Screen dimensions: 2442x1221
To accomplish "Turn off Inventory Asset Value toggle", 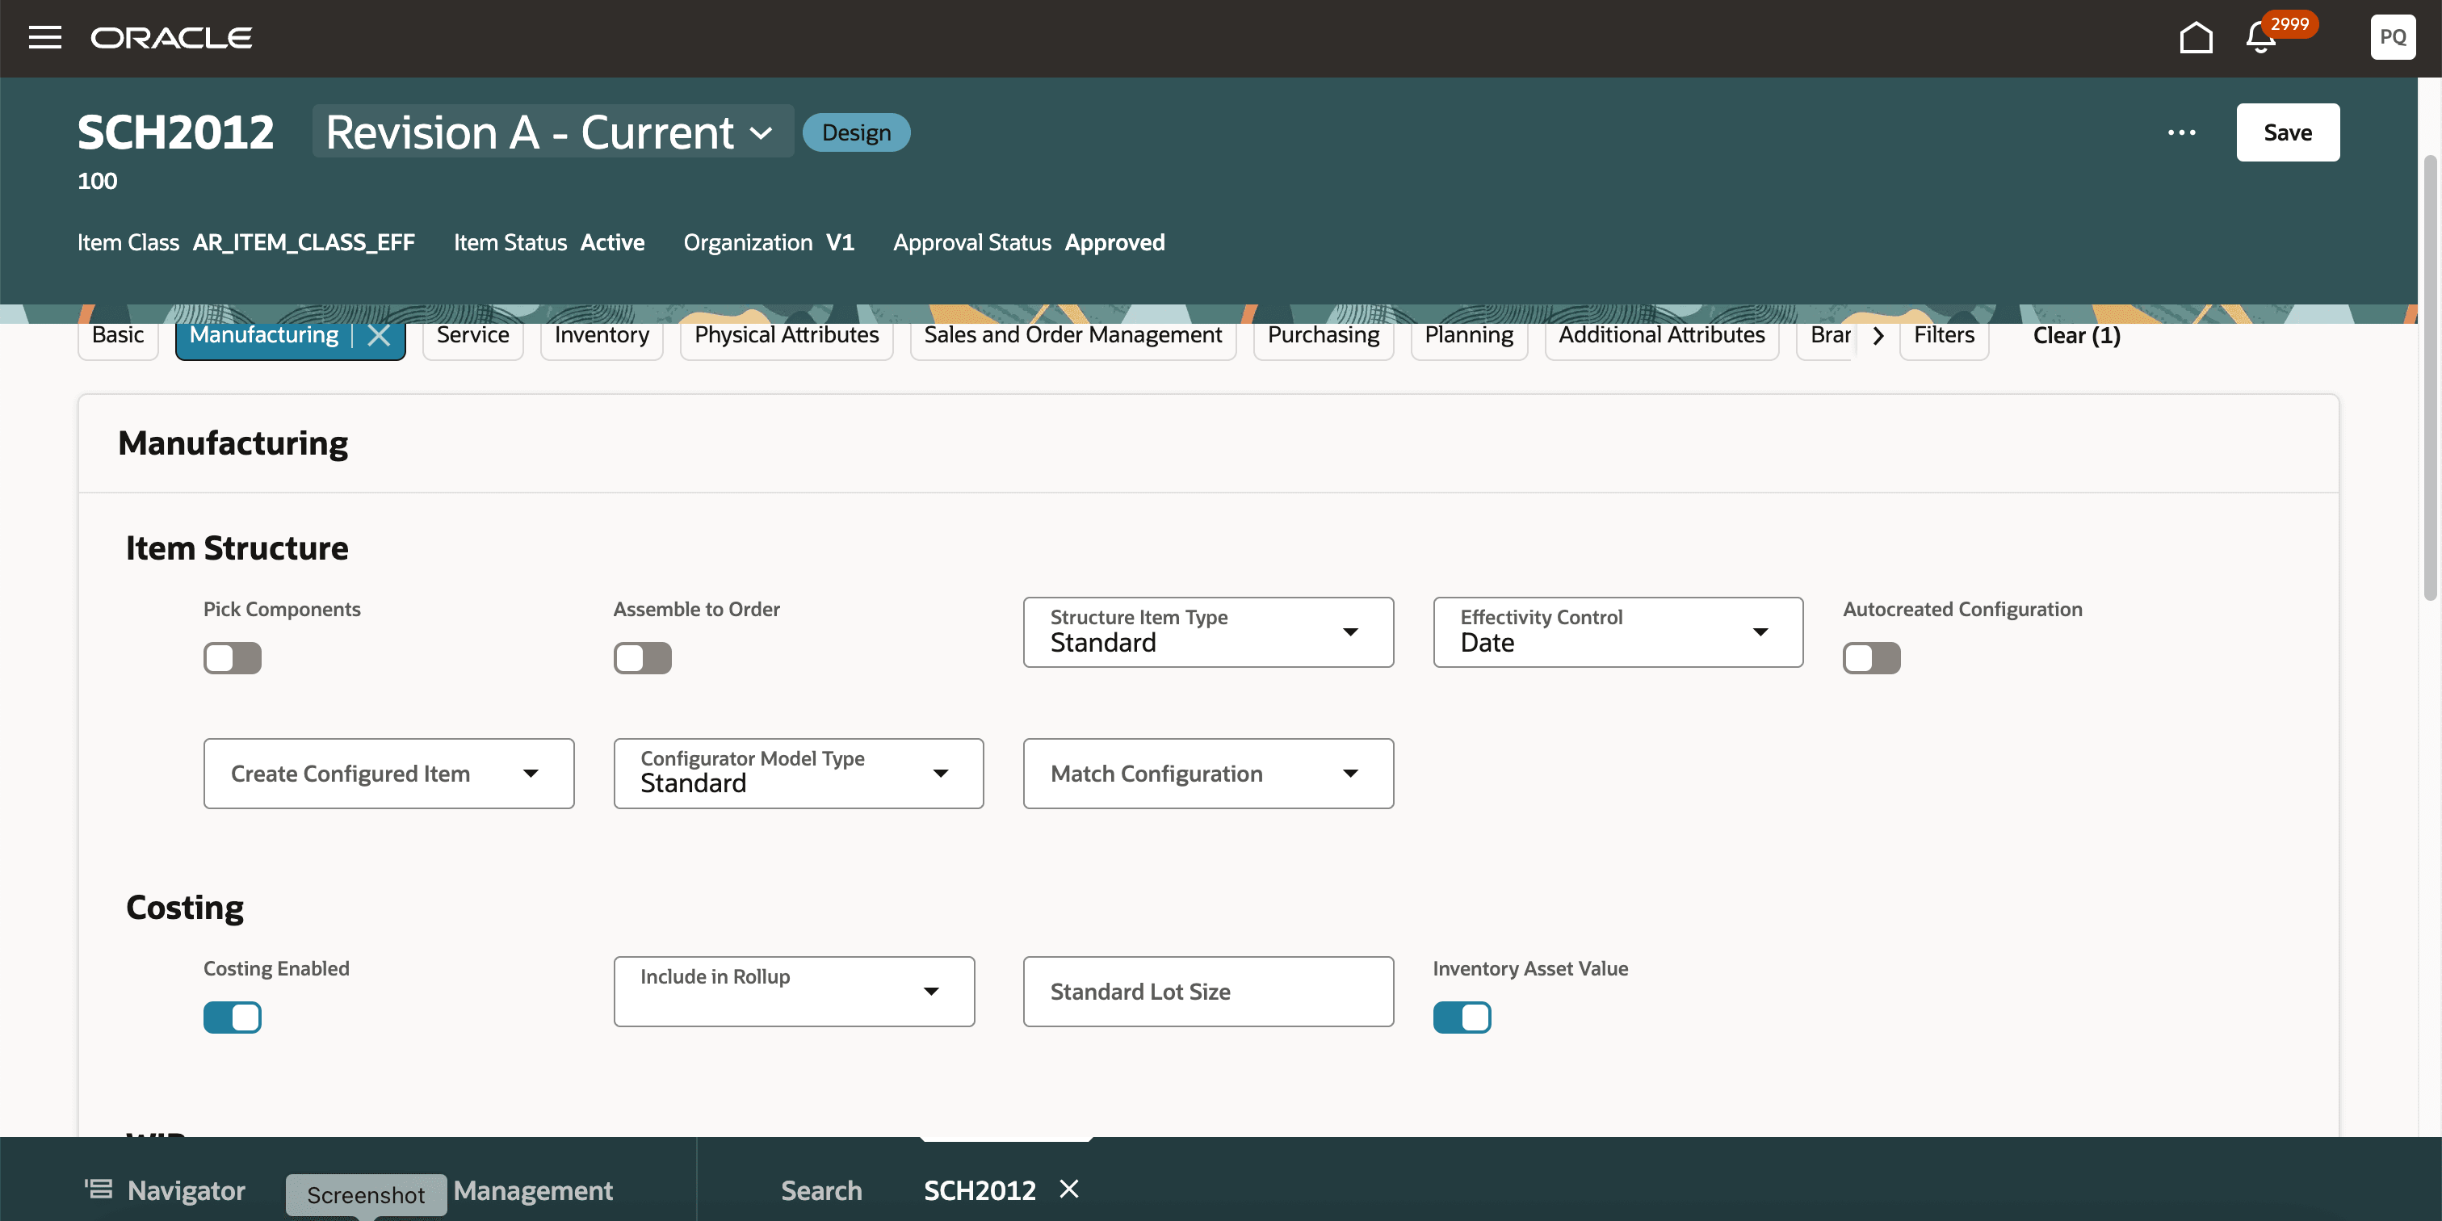I will [1461, 1017].
